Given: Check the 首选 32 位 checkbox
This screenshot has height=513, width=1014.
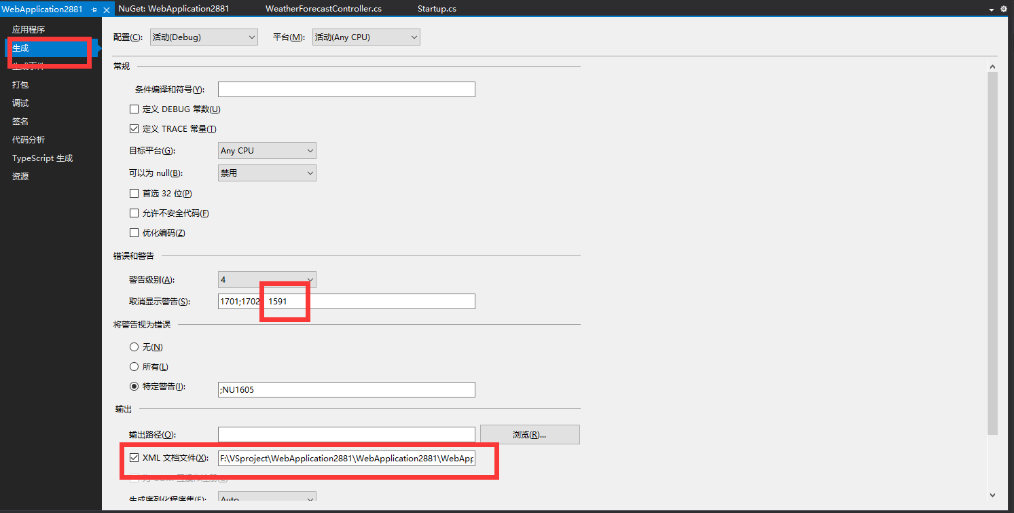Looking at the screenshot, I should tap(134, 194).
